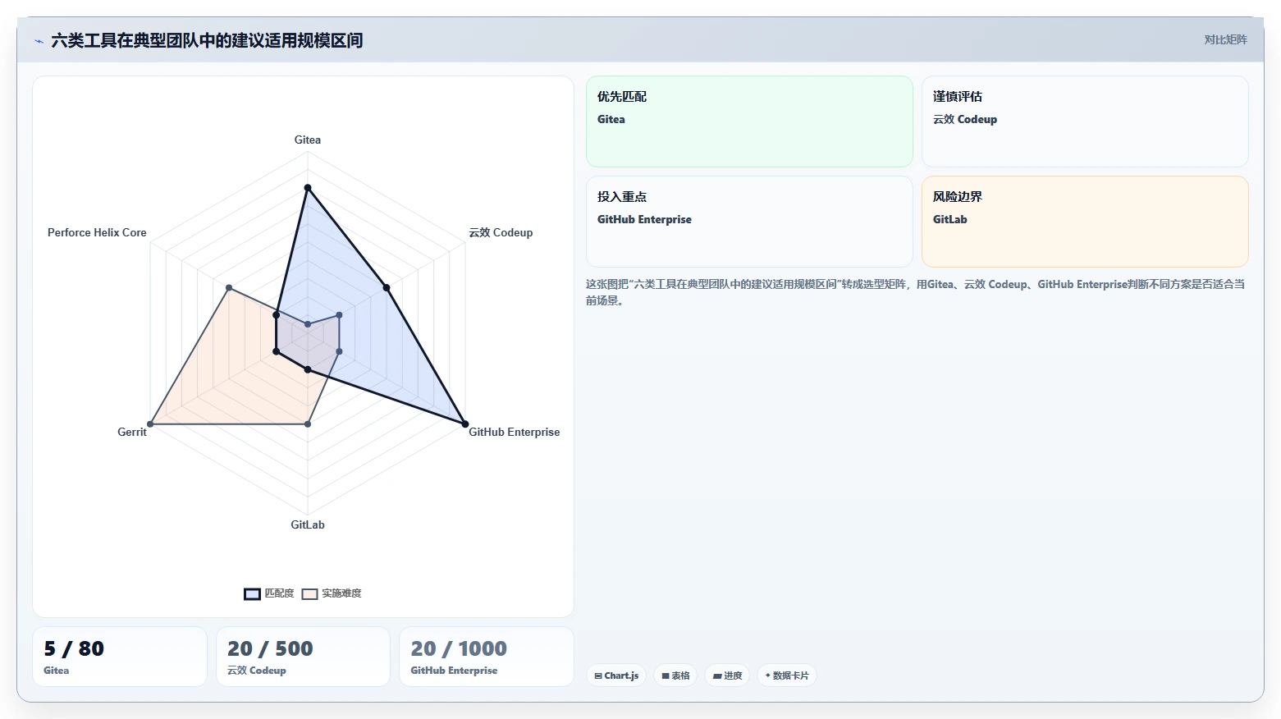Click the 表格 tag chip
This screenshot has height=719, width=1281.
(x=675, y=675)
